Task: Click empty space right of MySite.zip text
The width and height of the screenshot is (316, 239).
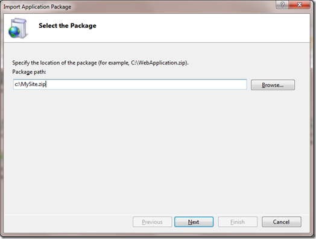Action: [x=146, y=84]
